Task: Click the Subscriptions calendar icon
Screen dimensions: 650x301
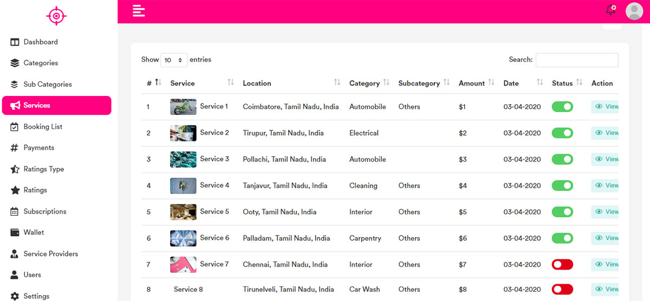Action: pos(15,212)
